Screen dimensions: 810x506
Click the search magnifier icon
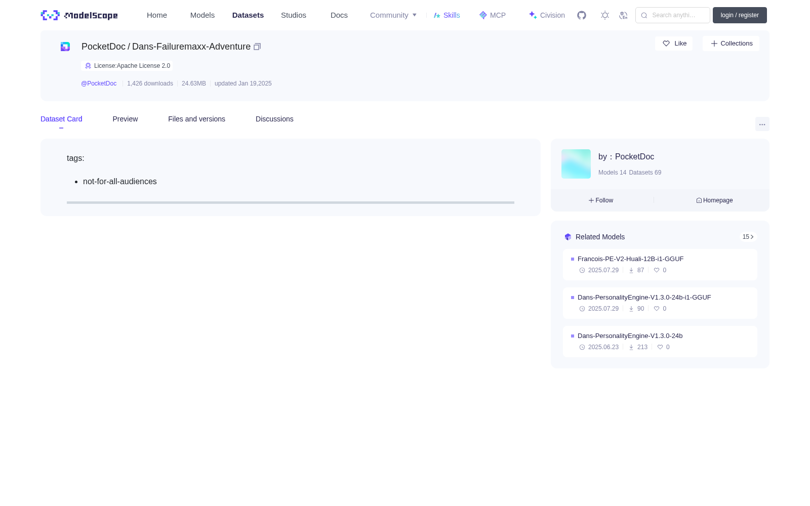[644, 15]
